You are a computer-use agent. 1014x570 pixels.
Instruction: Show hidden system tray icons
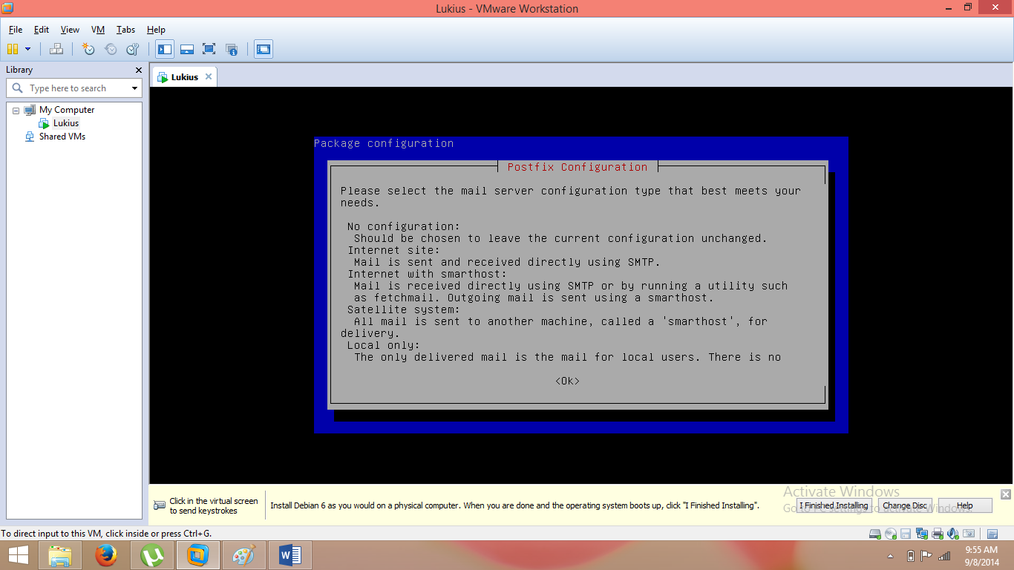(891, 556)
